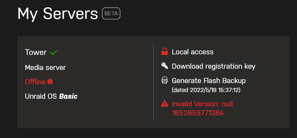Click the red Offline status text
Screen dimensions: 297x138
pyautogui.click(x=35, y=82)
